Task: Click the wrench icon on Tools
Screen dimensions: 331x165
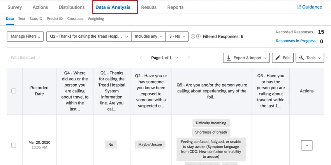Action: tap(301, 58)
